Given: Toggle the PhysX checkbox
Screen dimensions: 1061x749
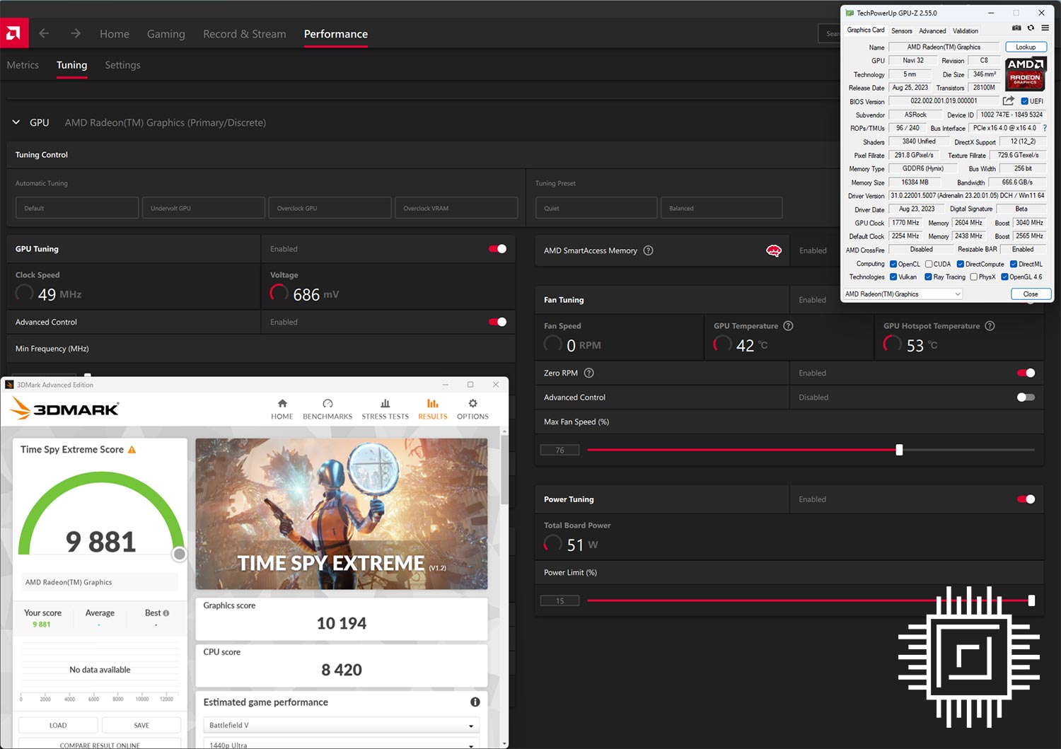Looking at the screenshot, I should [974, 277].
